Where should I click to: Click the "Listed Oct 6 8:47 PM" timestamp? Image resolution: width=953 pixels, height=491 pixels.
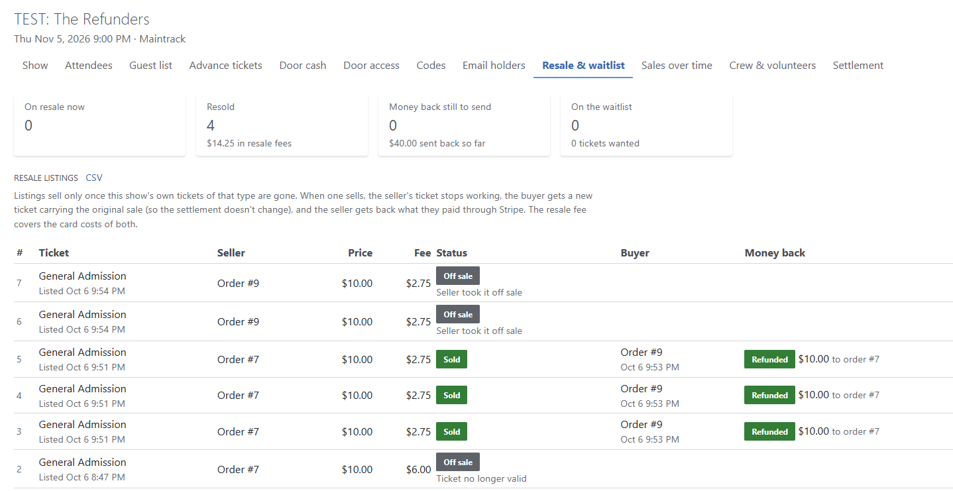82,477
